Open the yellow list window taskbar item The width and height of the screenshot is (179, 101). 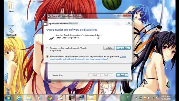(91, 98)
